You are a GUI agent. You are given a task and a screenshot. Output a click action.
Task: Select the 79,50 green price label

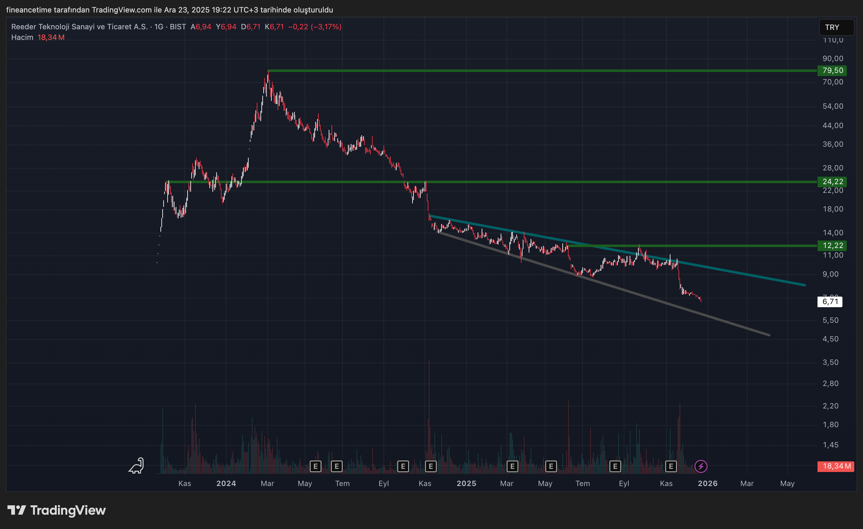click(x=832, y=70)
